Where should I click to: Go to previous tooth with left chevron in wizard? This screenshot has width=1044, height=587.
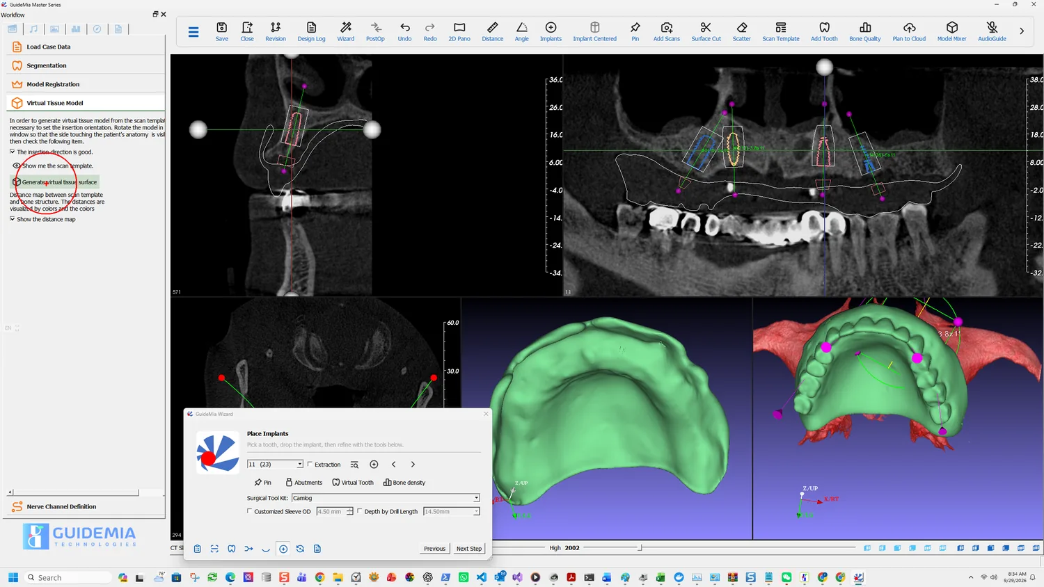point(393,465)
